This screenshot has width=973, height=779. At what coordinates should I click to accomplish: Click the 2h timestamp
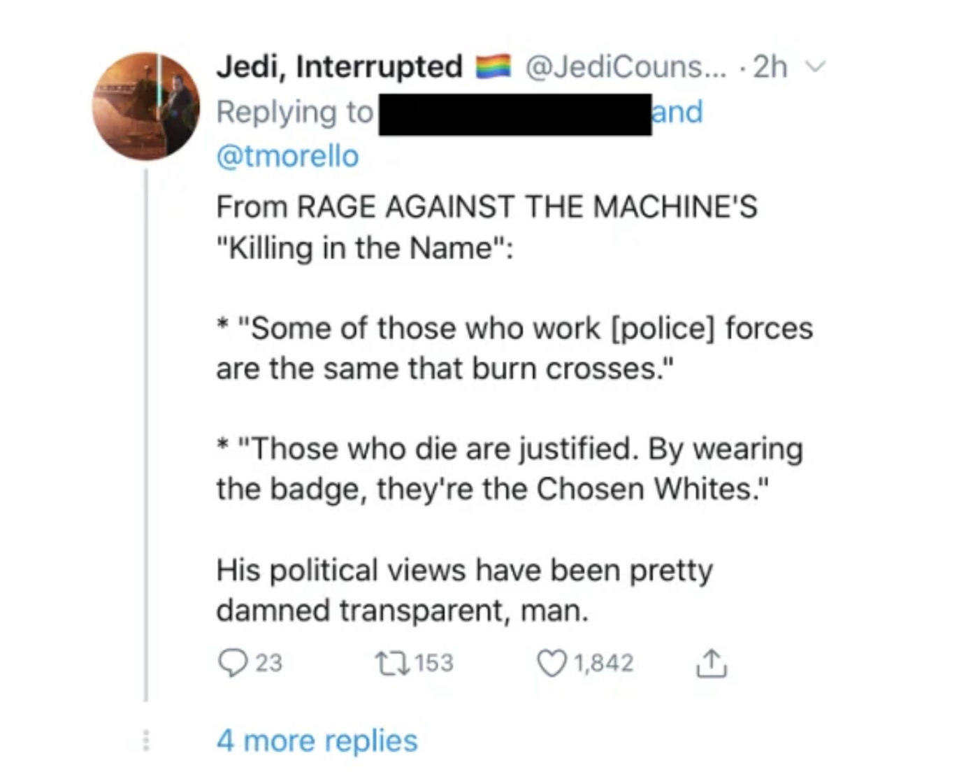[x=770, y=67]
